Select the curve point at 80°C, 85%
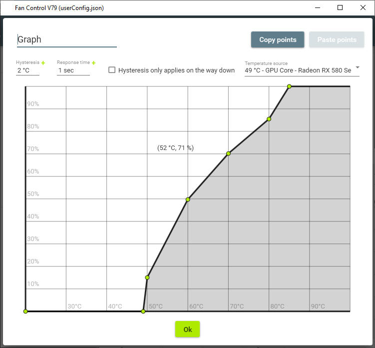The image size is (375, 348). click(269, 119)
